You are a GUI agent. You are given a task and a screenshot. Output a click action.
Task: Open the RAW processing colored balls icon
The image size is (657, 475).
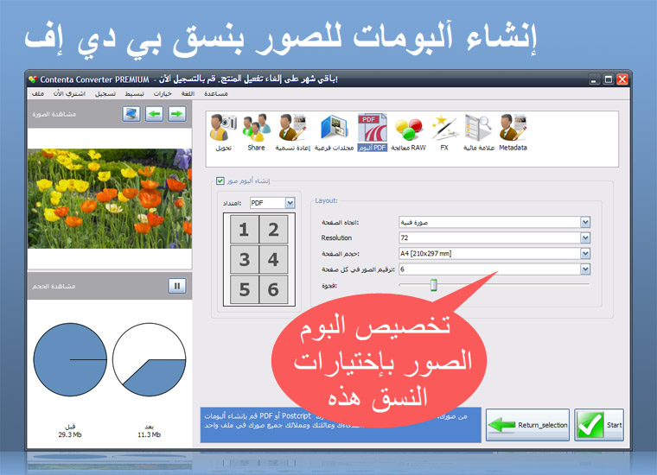[409, 129]
